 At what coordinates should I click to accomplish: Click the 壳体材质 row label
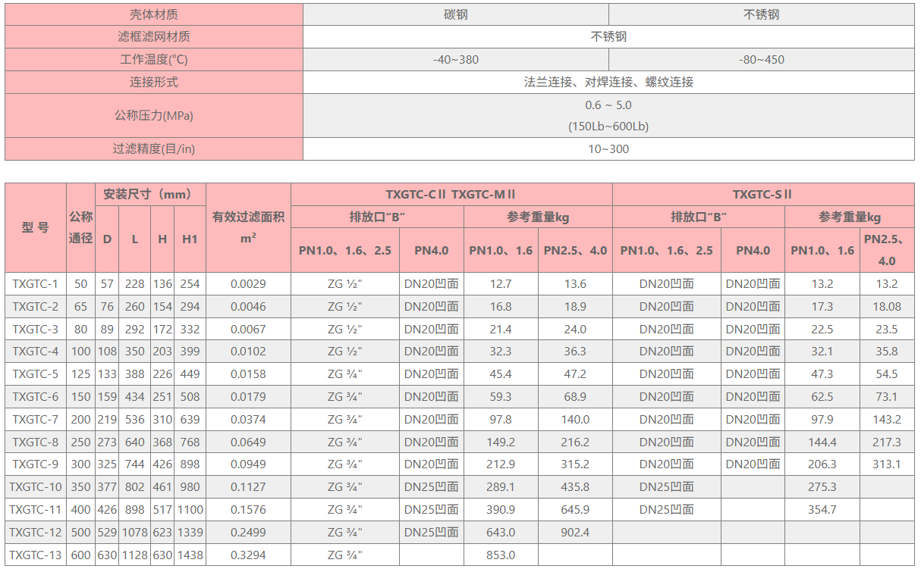(153, 14)
